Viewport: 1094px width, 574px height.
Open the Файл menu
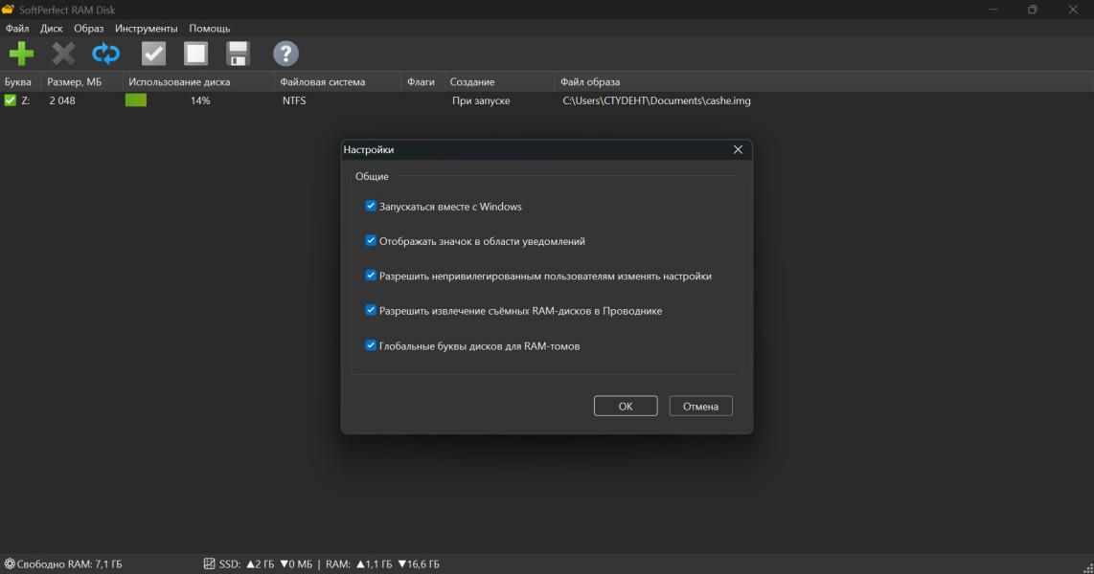pyautogui.click(x=16, y=29)
